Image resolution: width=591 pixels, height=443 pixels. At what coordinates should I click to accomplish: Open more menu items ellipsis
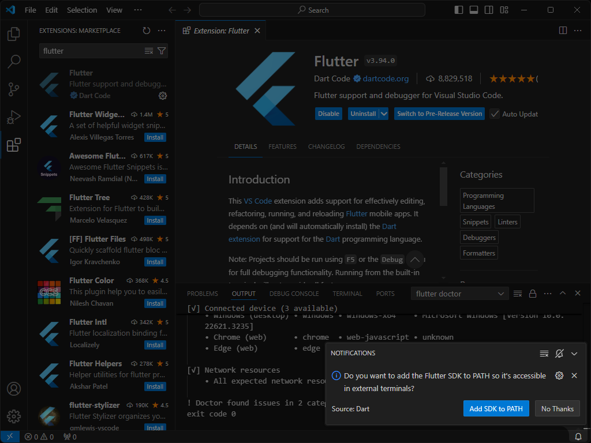point(138,10)
